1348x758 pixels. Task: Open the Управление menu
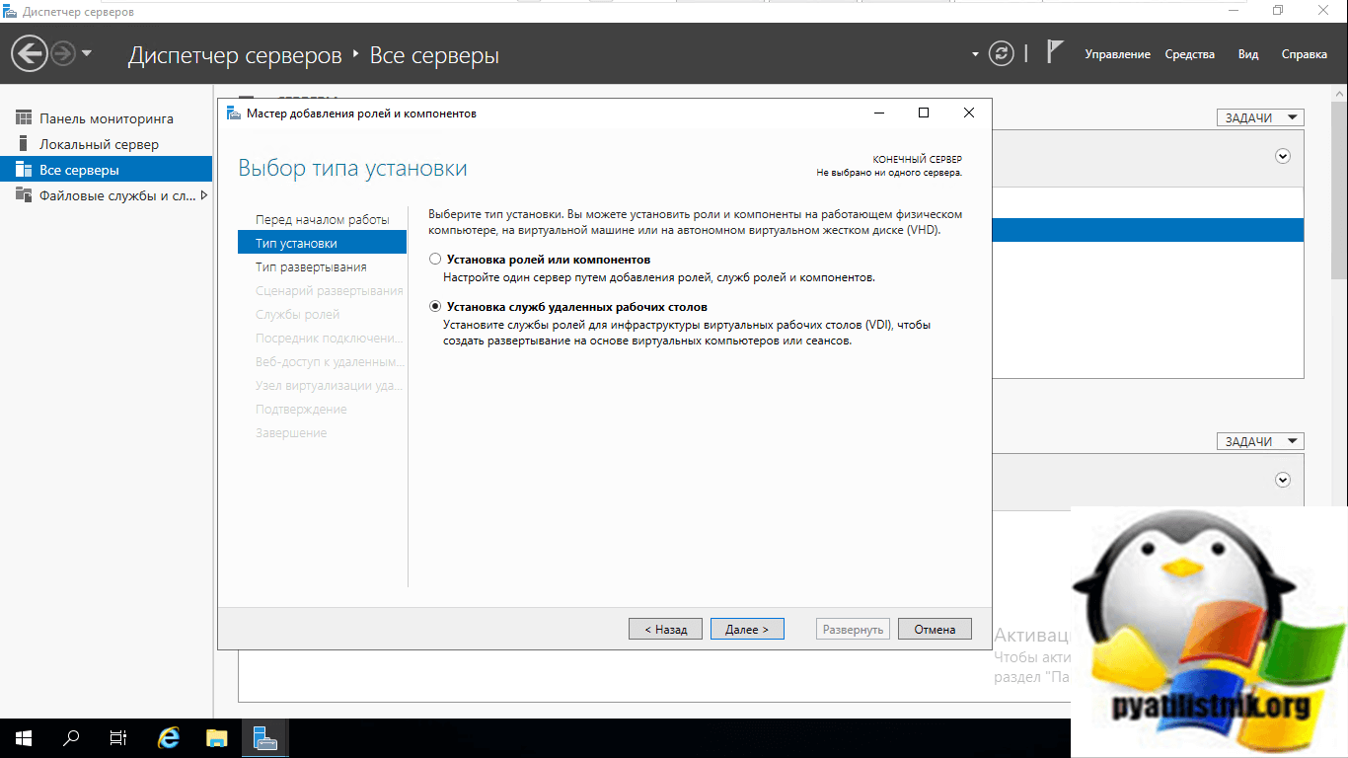click(1117, 54)
